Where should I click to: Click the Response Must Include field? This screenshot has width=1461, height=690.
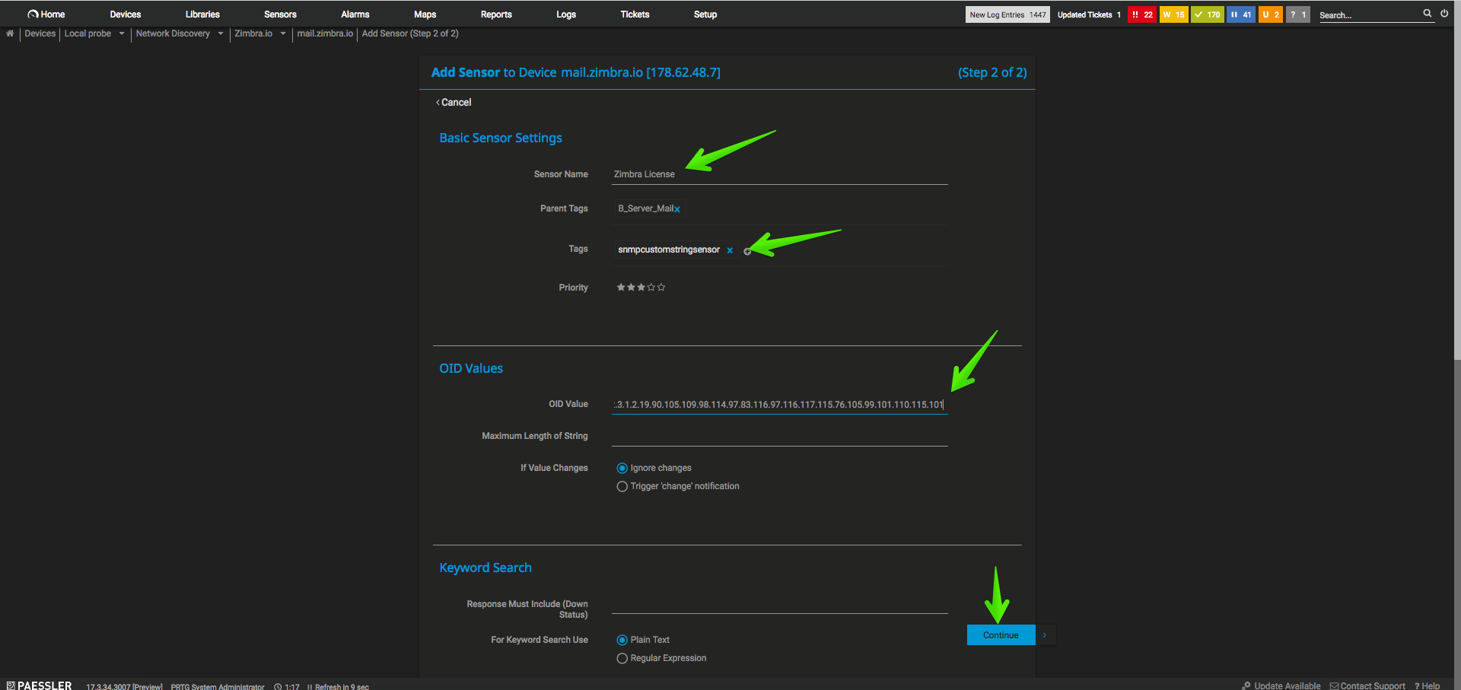coord(780,605)
